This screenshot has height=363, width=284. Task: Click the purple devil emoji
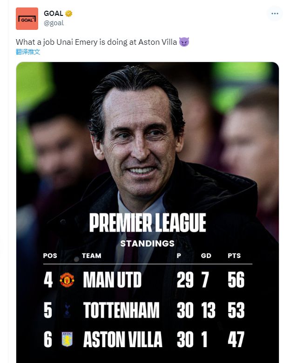click(184, 42)
